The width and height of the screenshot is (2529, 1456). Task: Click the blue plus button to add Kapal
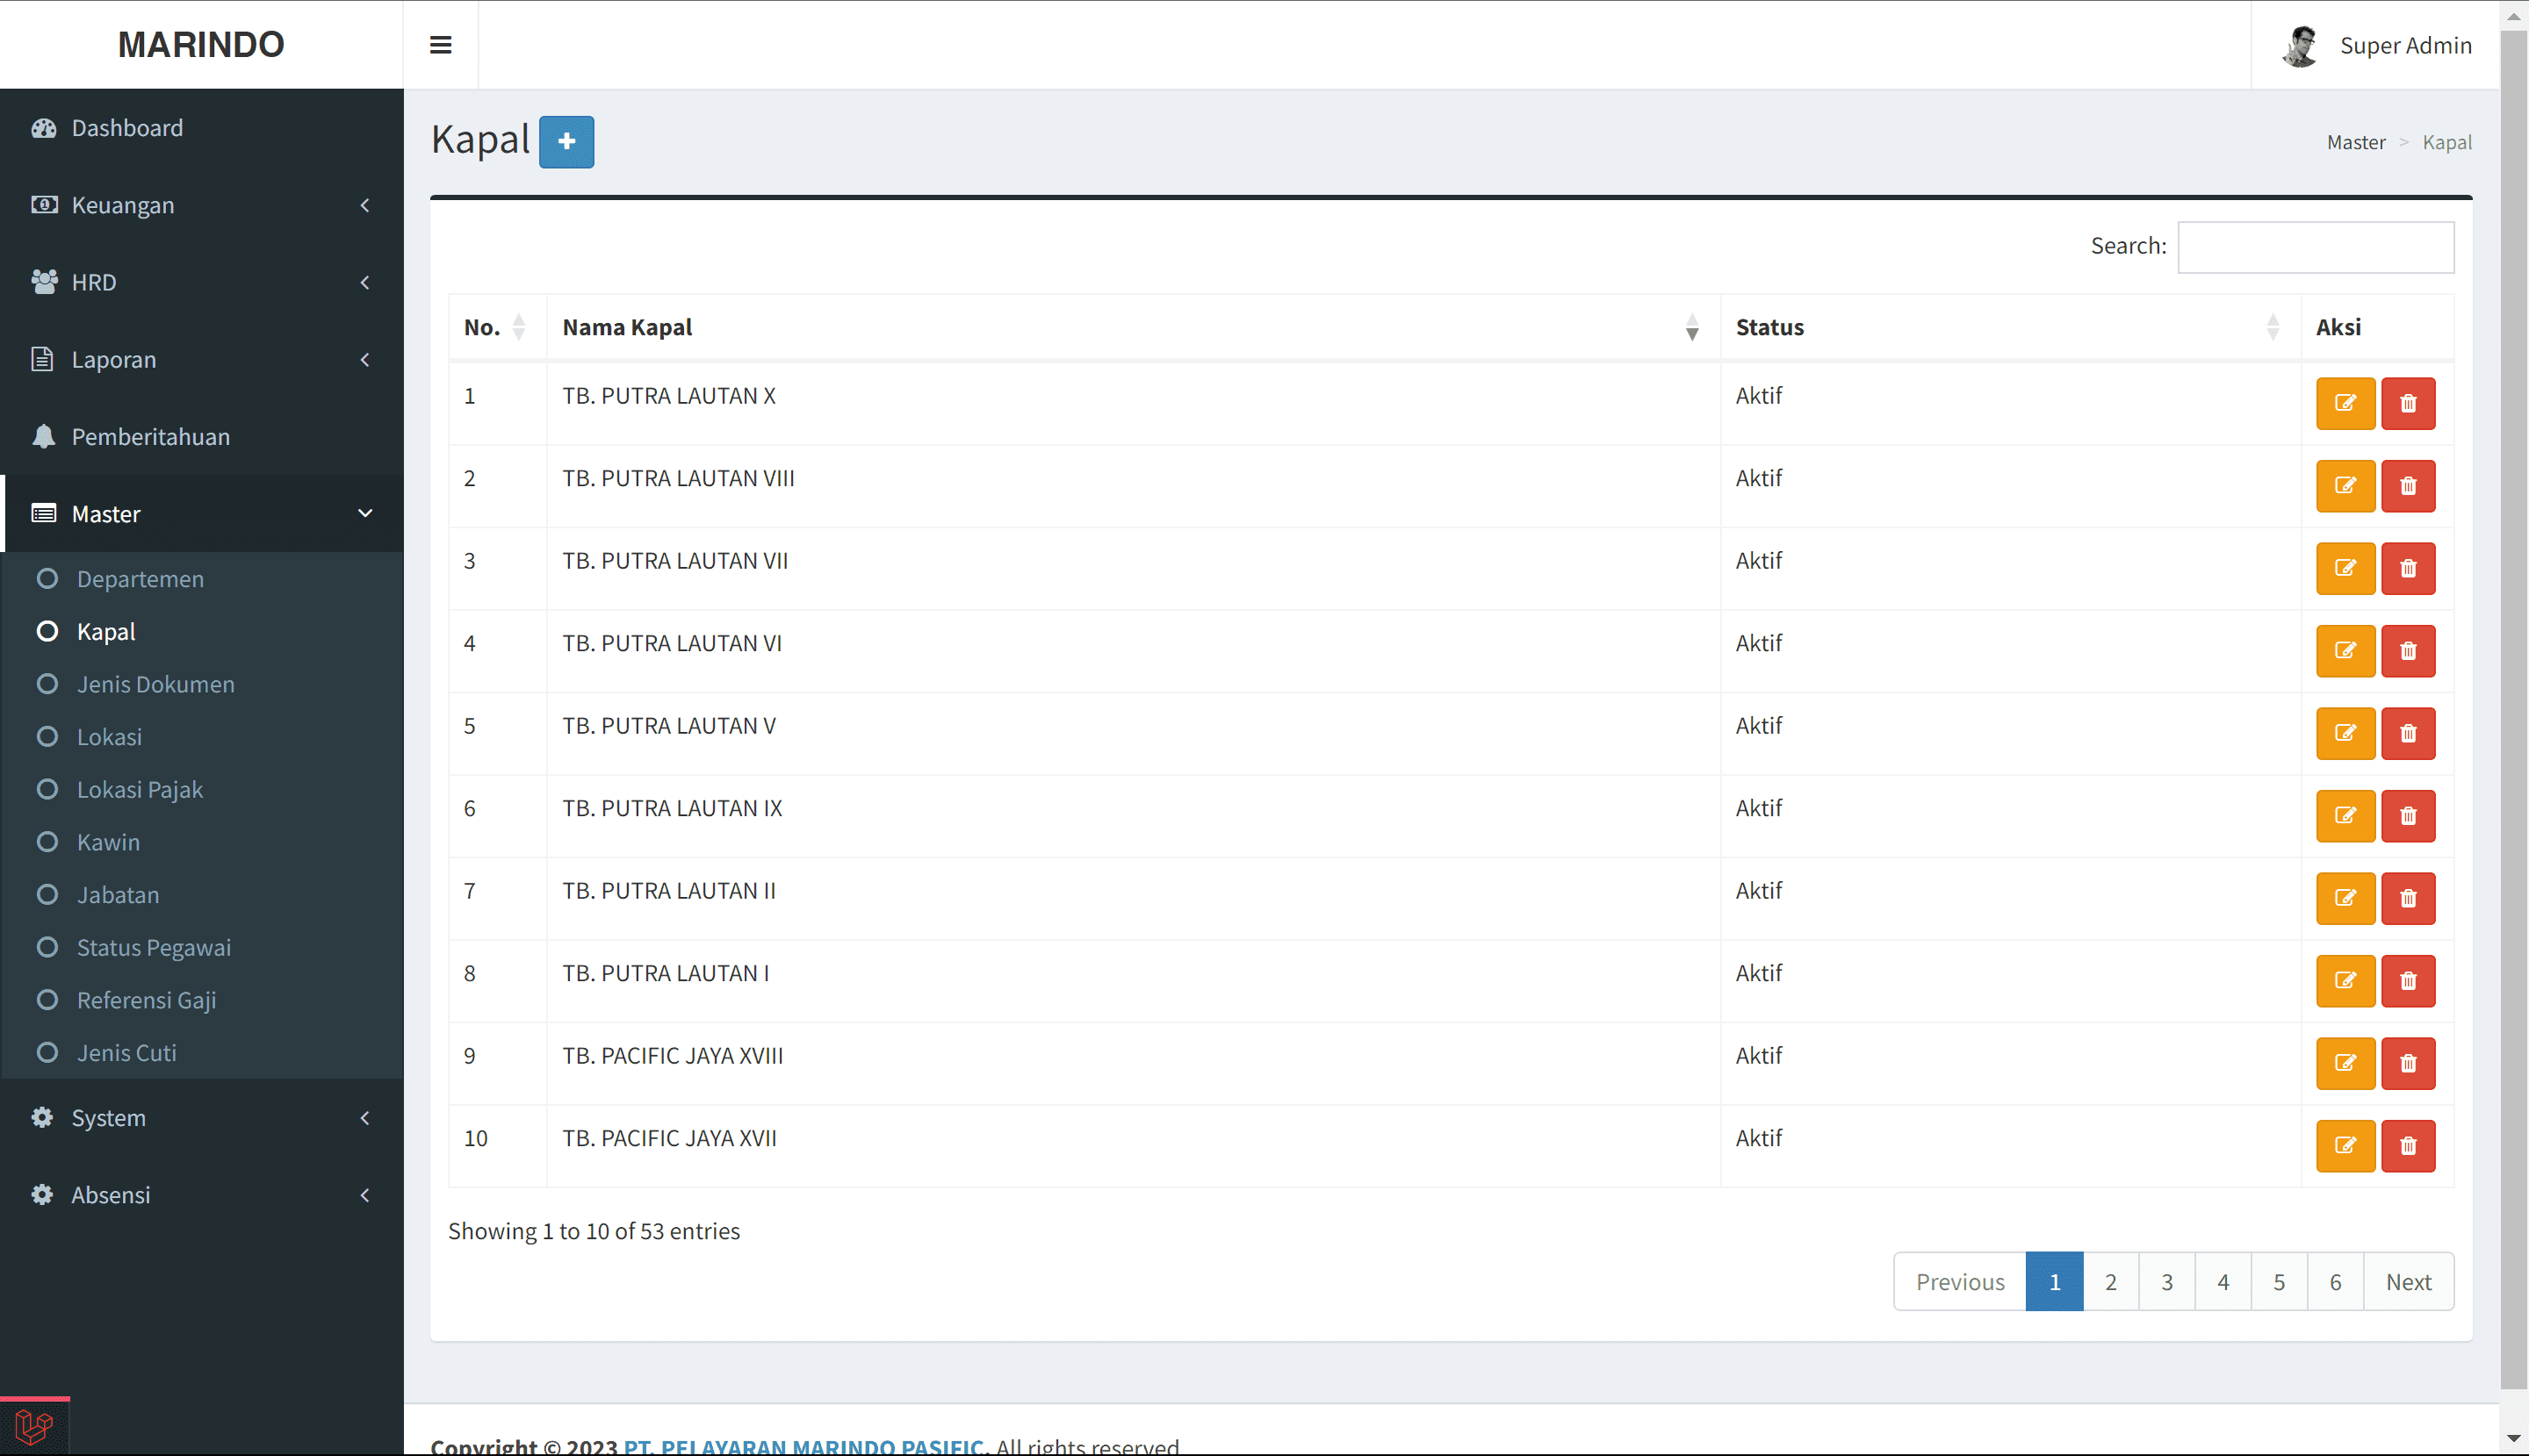[566, 142]
